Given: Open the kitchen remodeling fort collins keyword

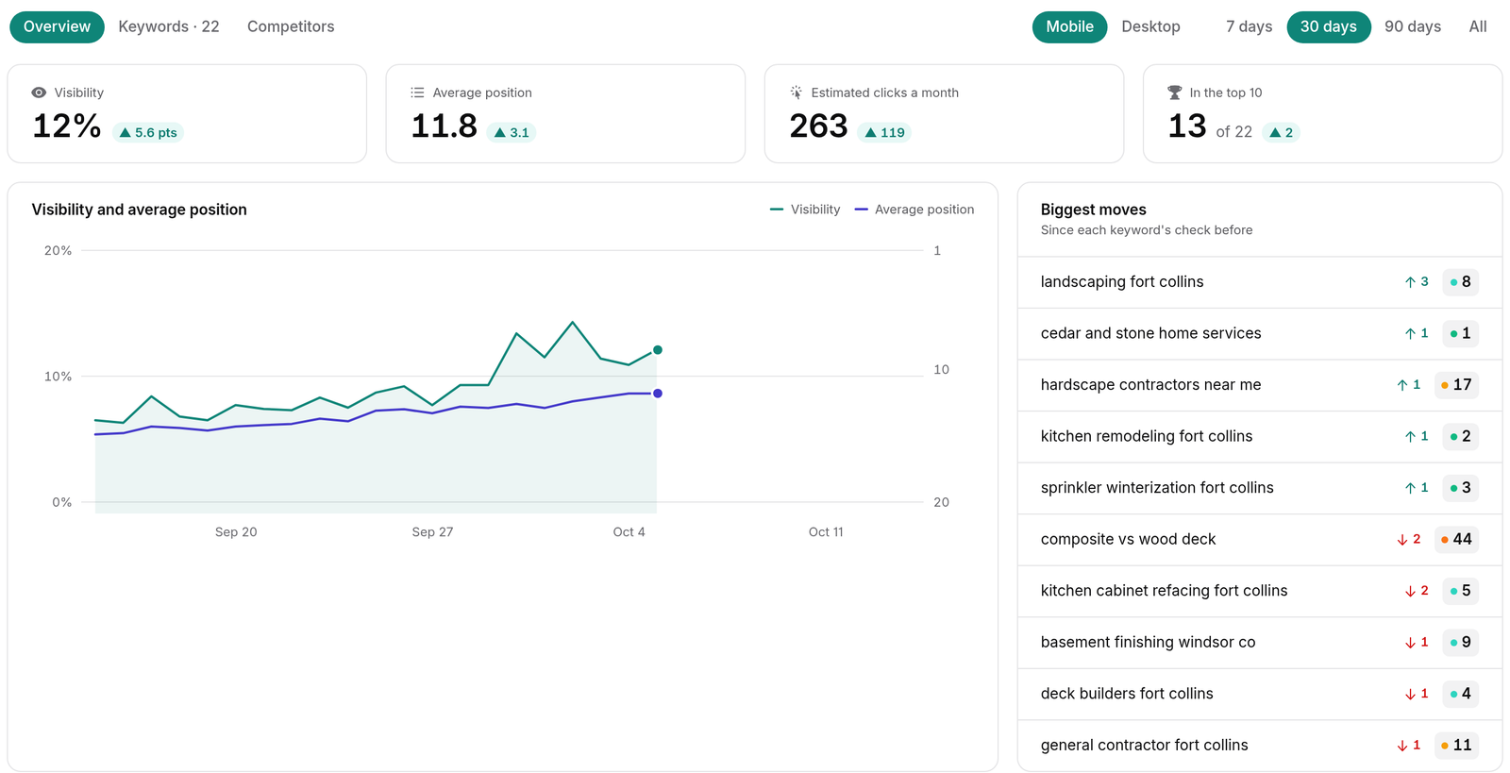Looking at the screenshot, I should 1260,436.
